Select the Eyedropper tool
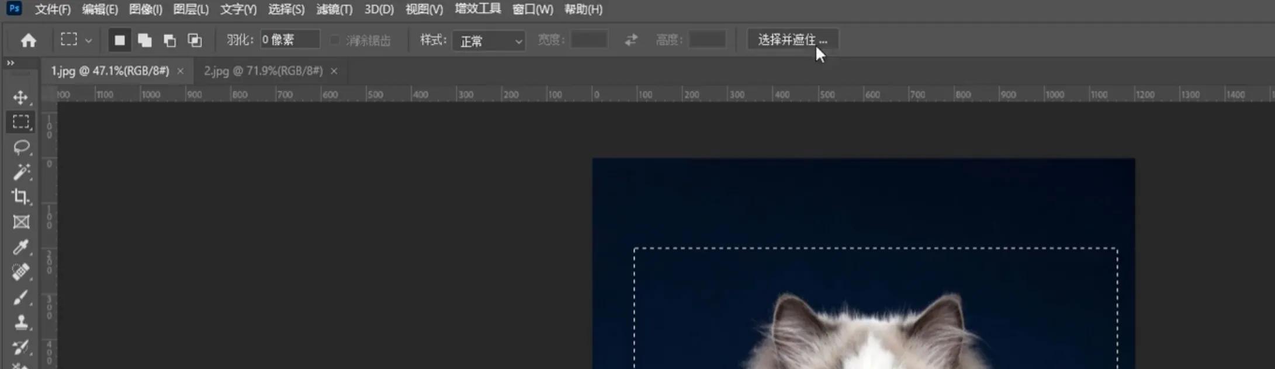Viewport: 1275px width, 369px height. click(x=21, y=247)
